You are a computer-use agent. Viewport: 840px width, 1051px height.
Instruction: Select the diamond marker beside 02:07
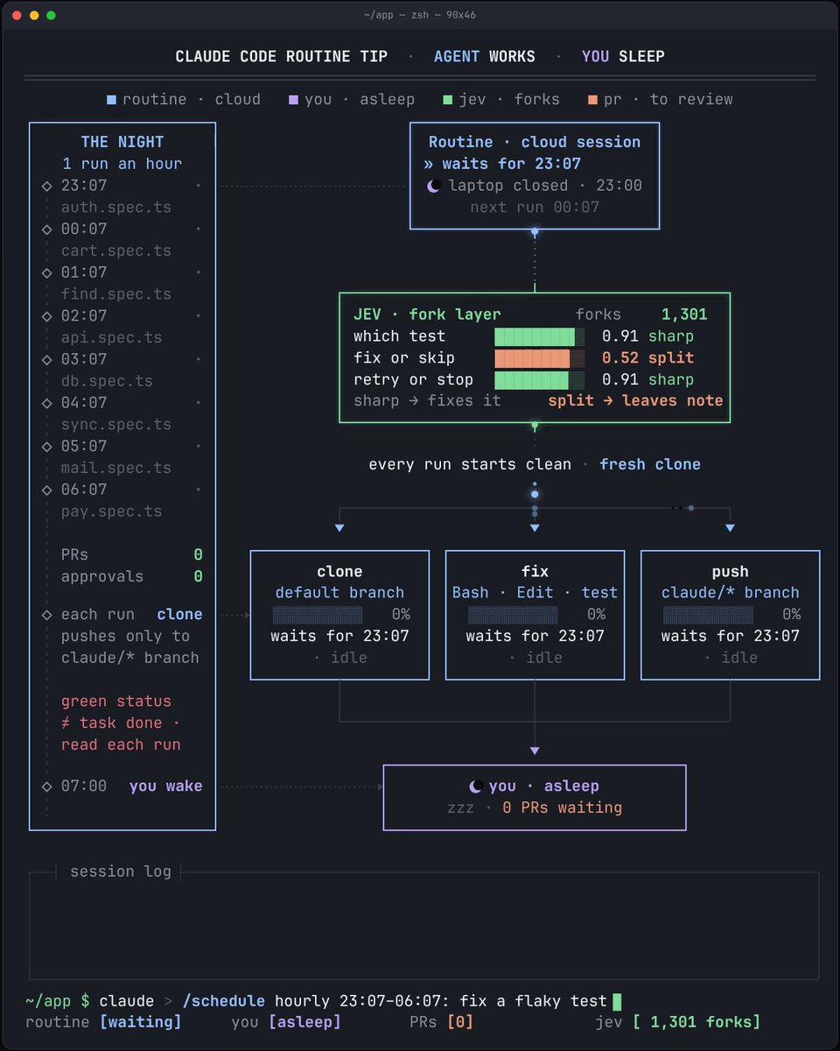pos(46,316)
